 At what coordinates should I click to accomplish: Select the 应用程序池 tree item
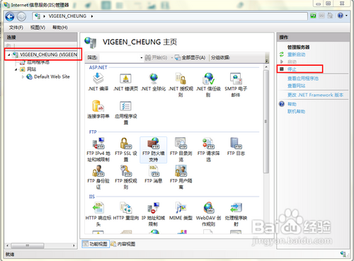38,62
